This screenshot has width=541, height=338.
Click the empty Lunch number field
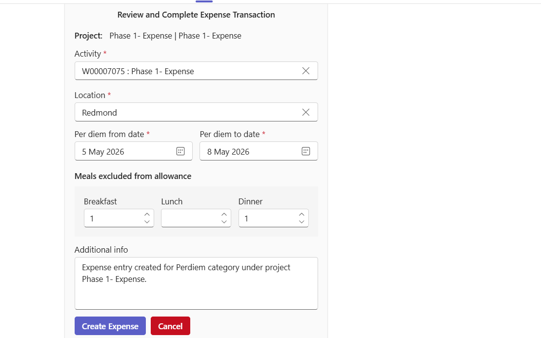coord(190,218)
